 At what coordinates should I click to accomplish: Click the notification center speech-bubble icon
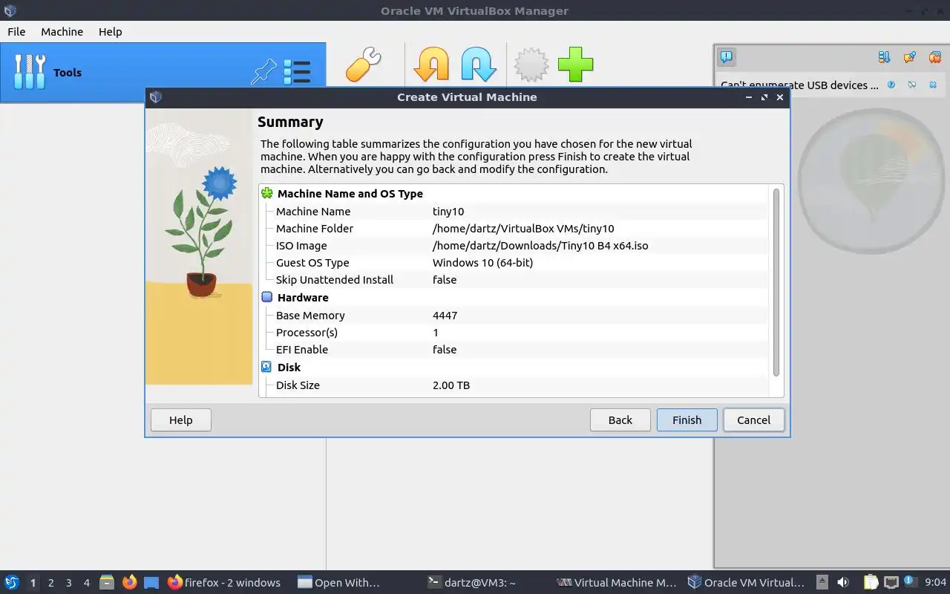point(727,56)
